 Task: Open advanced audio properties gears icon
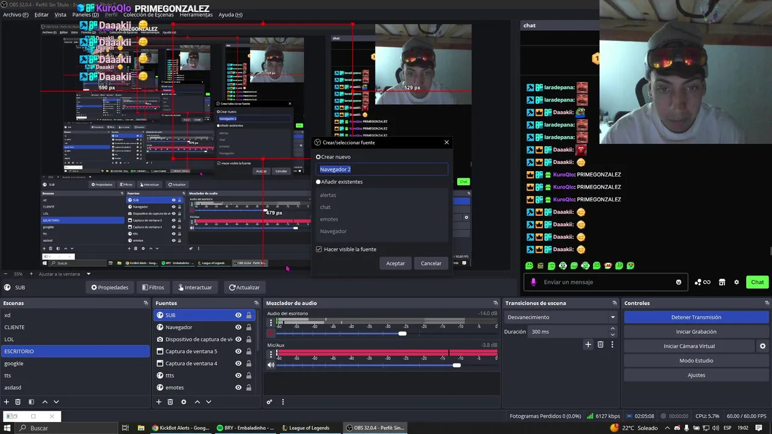pos(270,402)
